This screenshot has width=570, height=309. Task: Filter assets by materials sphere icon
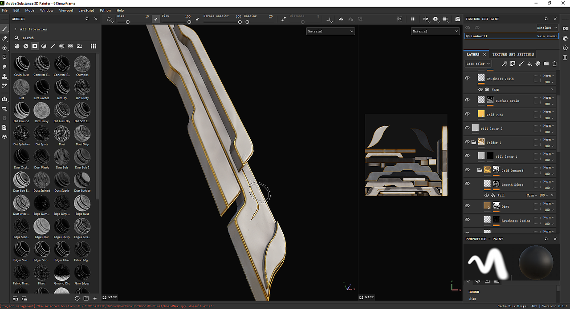pos(17,46)
